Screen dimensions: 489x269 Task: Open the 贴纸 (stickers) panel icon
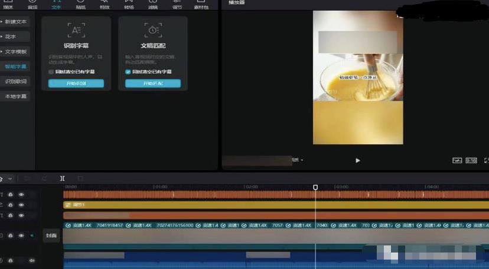tap(80, 4)
